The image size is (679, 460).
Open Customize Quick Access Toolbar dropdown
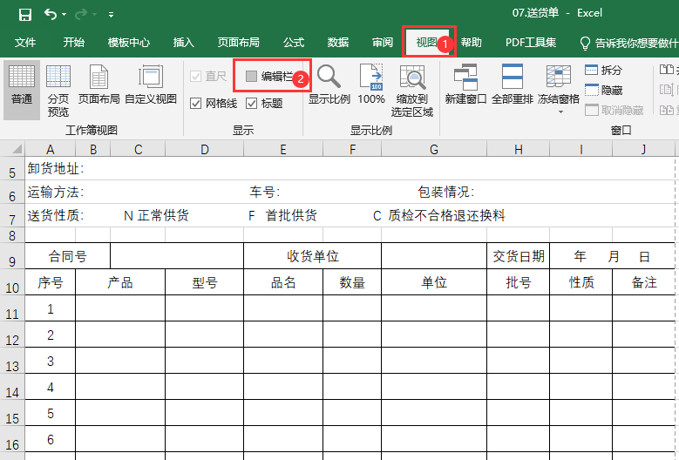click(x=112, y=15)
